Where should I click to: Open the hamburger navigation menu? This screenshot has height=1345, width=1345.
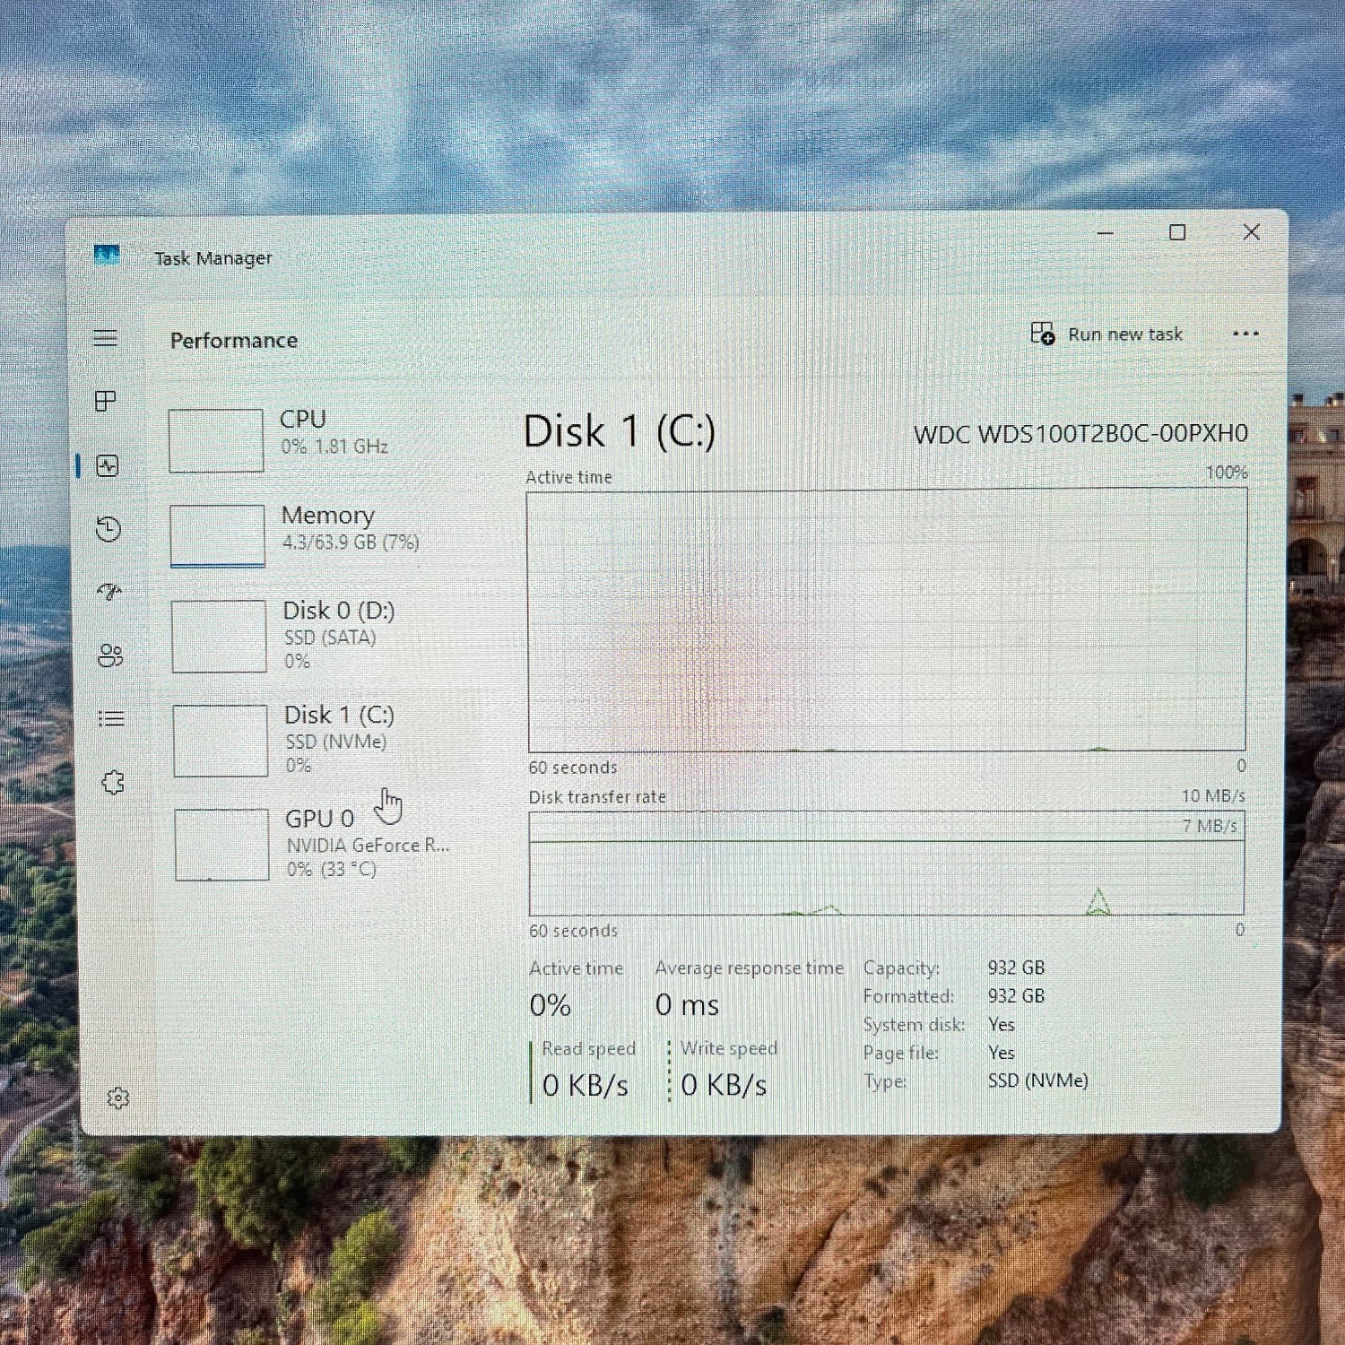click(x=106, y=338)
